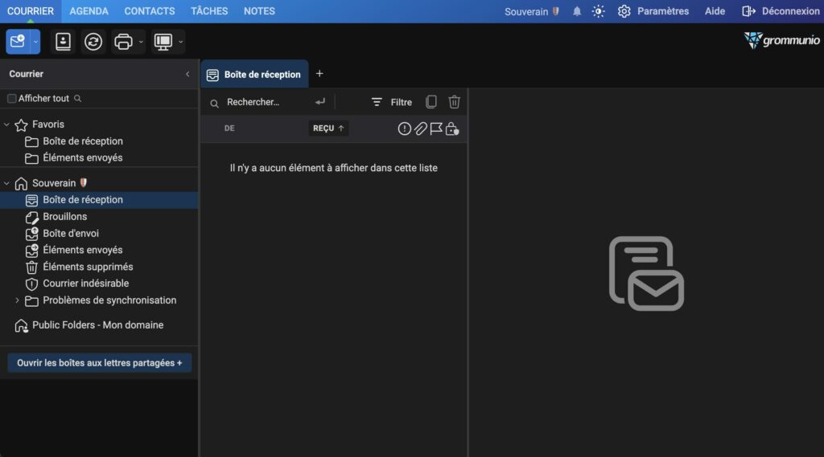Log out via Déconnexion

click(x=781, y=11)
